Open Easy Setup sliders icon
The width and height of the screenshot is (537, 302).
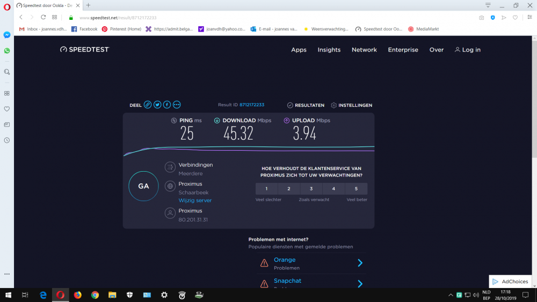coord(530,17)
